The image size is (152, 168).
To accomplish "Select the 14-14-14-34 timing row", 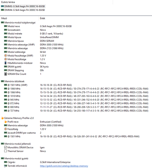I will pos(94,96).
